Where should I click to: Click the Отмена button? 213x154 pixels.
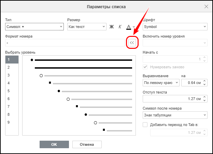coord(87,144)
